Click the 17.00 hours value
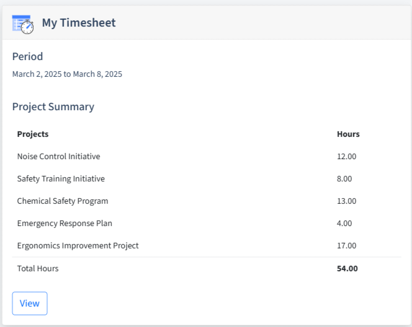This screenshot has width=412, height=327. pos(347,245)
